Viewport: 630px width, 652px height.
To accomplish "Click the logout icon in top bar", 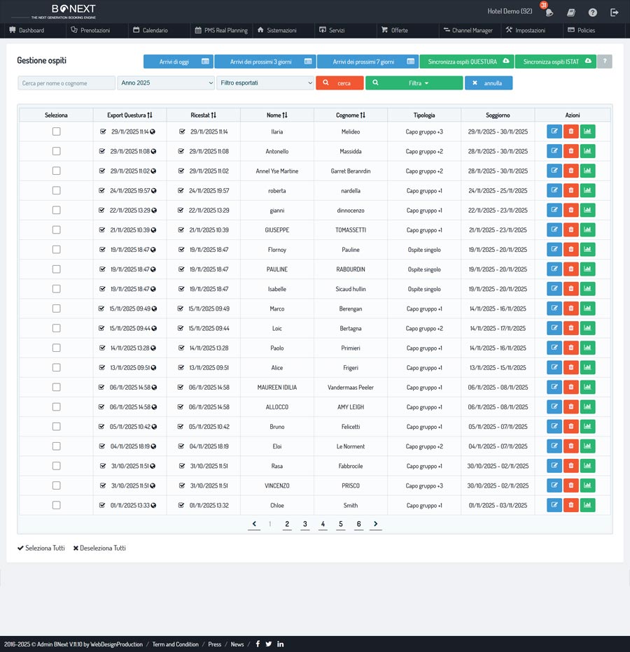I will point(614,12).
